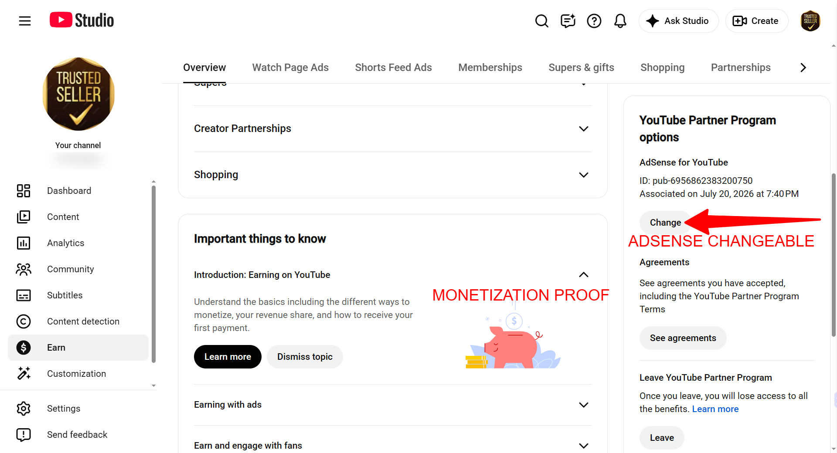
Task: Click the Change AdSense button
Action: 665,223
